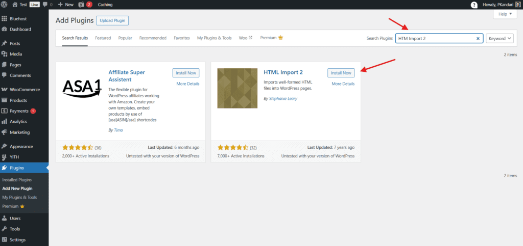Click the Plugins plug icon
The width and height of the screenshot is (523, 246).
(4, 168)
